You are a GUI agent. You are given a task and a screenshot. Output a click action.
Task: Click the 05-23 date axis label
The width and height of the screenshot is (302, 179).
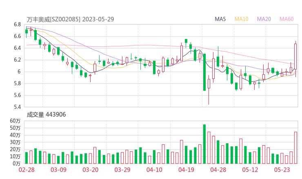tap(282, 170)
